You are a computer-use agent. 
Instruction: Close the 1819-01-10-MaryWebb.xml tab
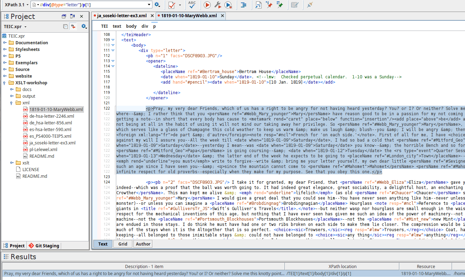pos(222,16)
